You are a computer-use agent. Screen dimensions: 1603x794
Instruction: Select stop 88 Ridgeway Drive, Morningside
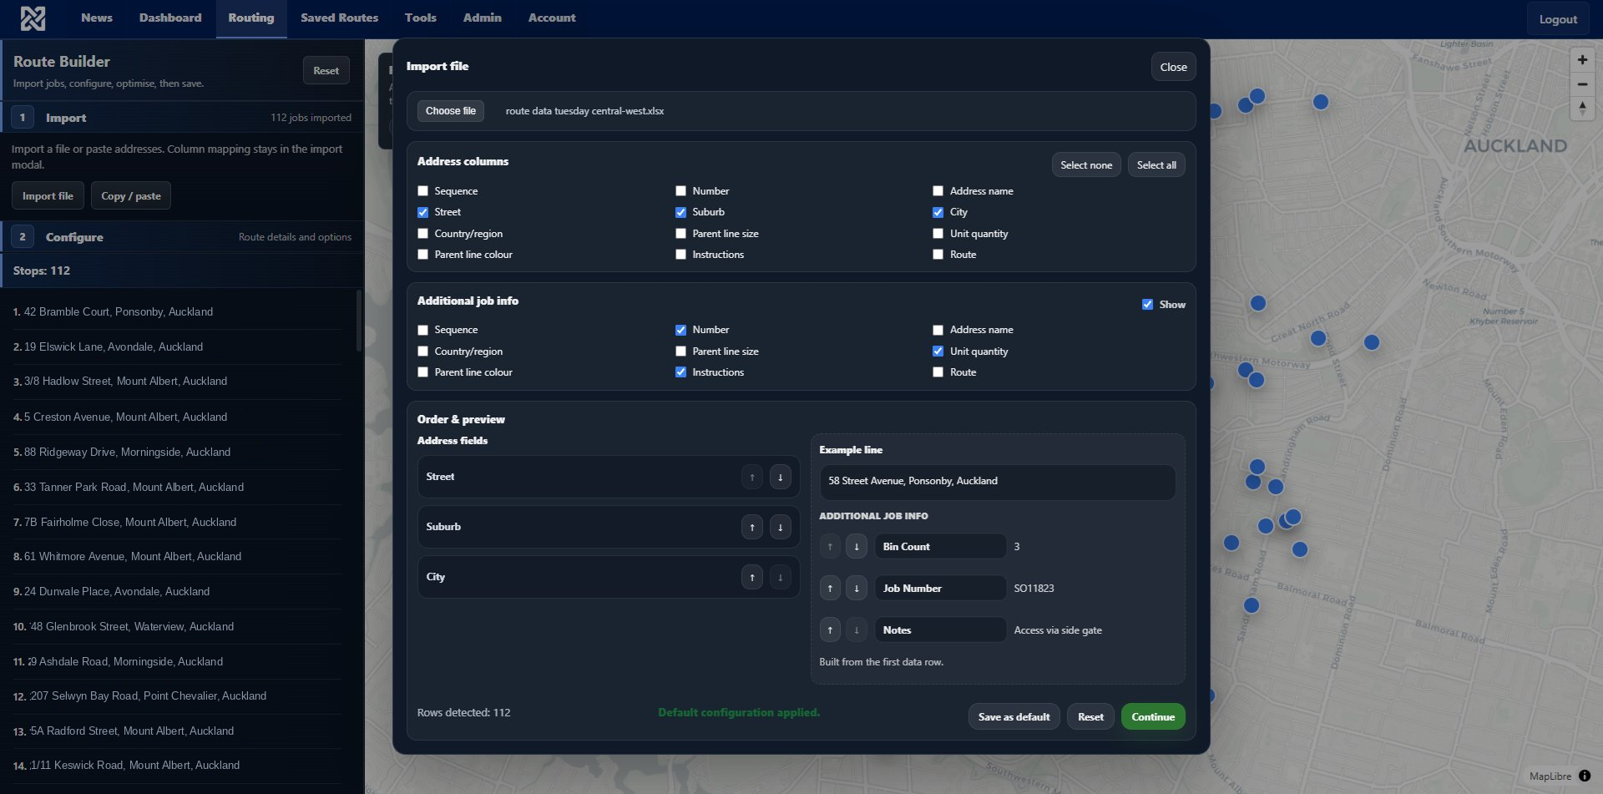177,453
